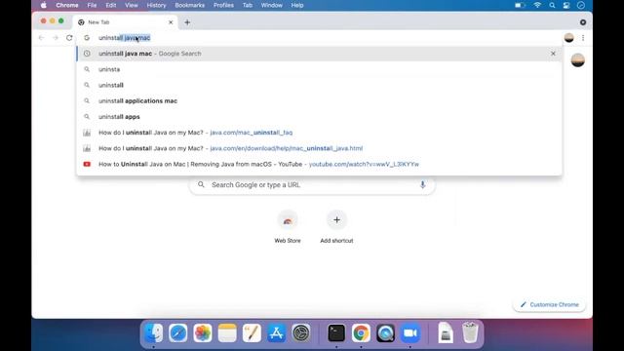This screenshot has width=624, height=351.
Task: Open the View menu
Action: point(132,5)
